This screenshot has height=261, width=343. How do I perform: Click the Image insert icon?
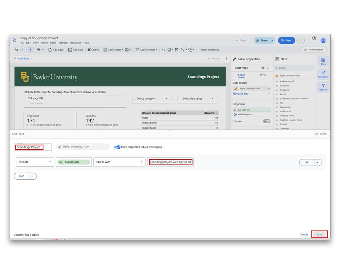pos(169,50)
